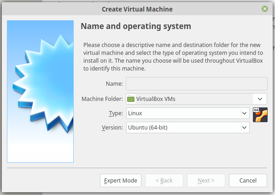The height and width of the screenshot is (195, 275).
Task: Cancel the virtual machine wizard
Action: 248,180
